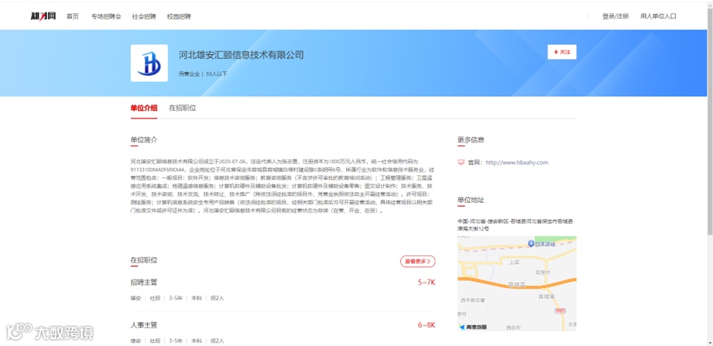Viewport: 713px width, 346px height.
Task: Click the 6~8K salary text
Action: click(x=427, y=325)
